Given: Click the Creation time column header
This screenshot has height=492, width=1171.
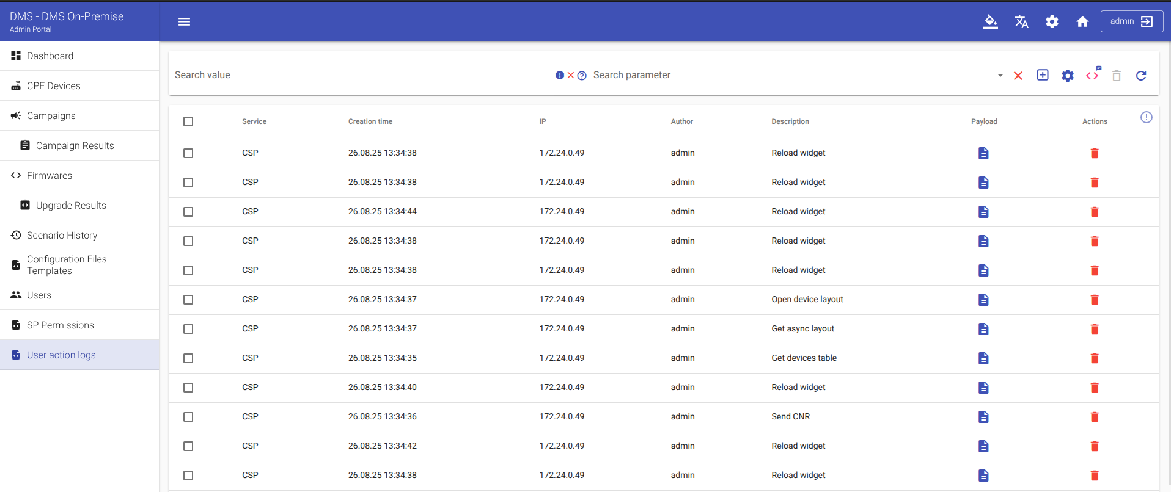Looking at the screenshot, I should 370,121.
